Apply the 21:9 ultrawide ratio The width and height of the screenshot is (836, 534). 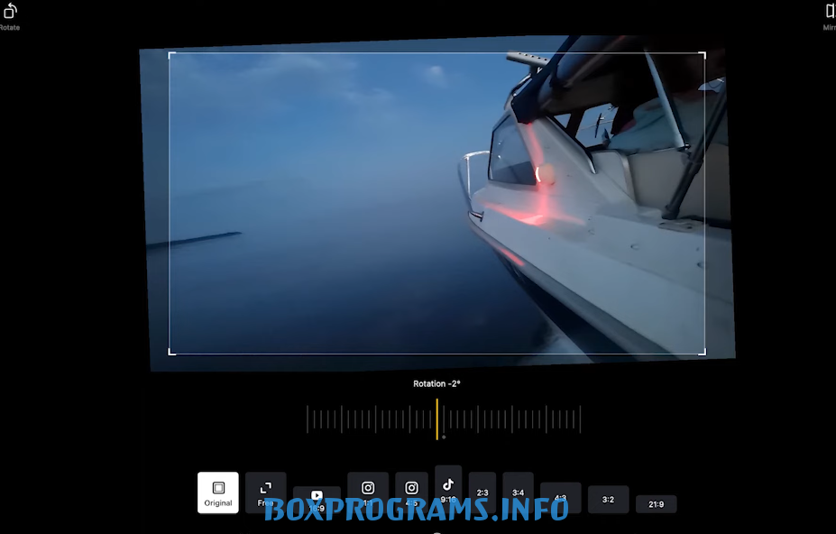click(656, 504)
